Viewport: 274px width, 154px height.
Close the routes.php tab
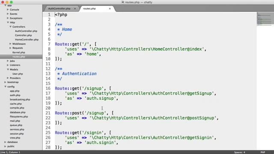pyautogui.click(x=110, y=9)
